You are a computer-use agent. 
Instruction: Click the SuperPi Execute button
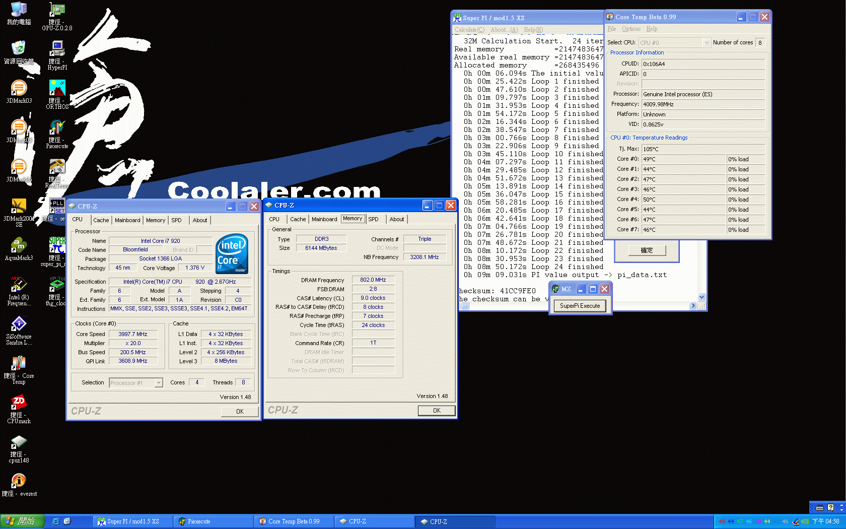[x=580, y=306]
